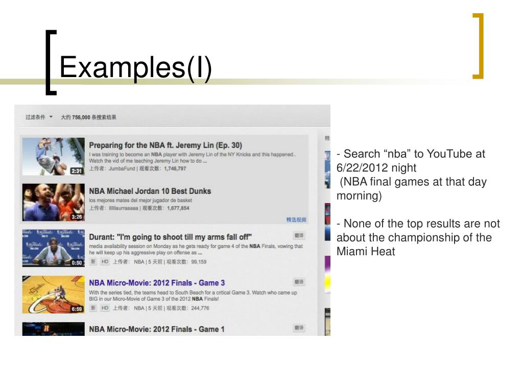Click the 2:31 duration label
The image size is (523, 392).
[x=77, y=171]
